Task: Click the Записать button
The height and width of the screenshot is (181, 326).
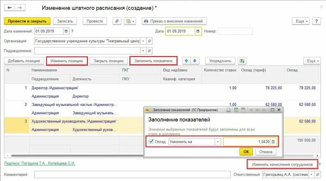Action: (65, 21)
